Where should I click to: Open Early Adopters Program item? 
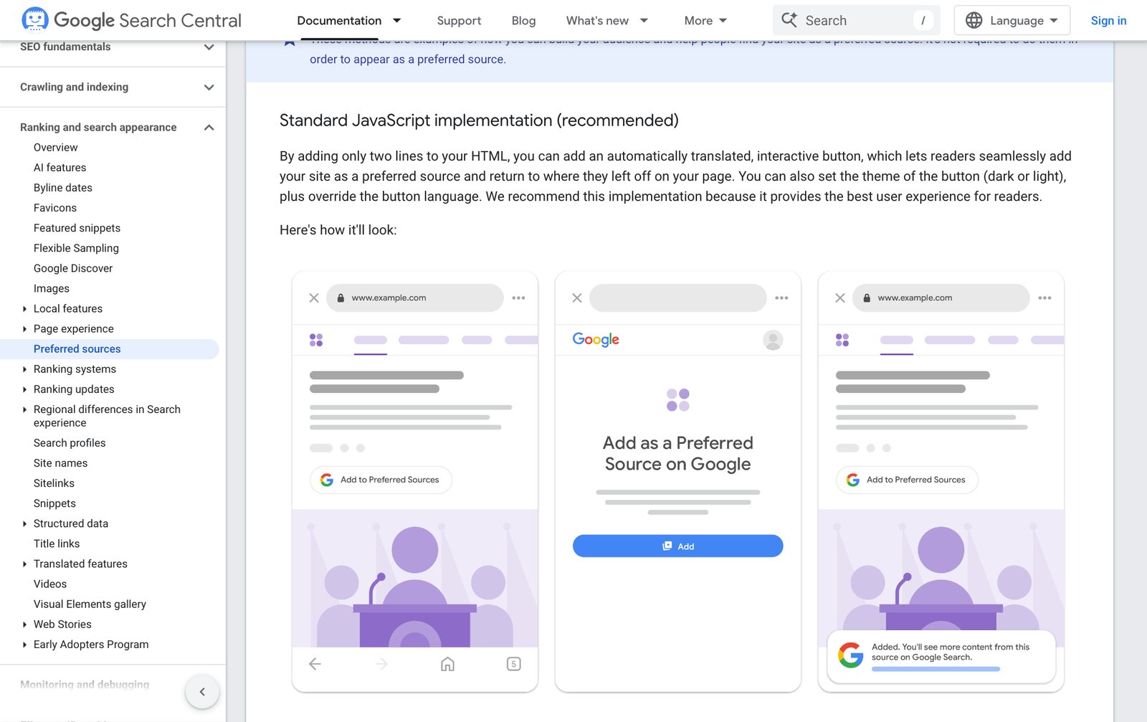(x=91, y=645)
